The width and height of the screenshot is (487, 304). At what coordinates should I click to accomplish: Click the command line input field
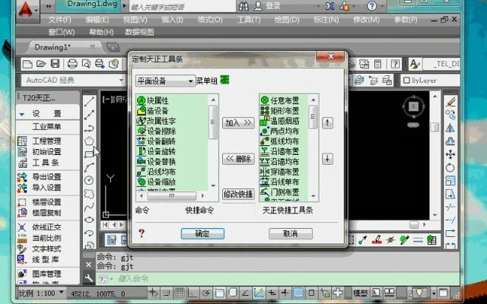(x=276, y=278)
